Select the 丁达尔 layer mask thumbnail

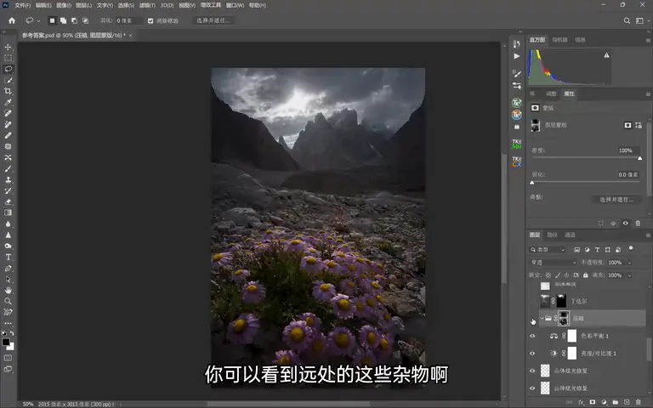click(561, 301)
